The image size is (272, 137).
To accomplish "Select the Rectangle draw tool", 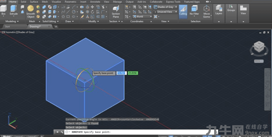I will [68, 17].
